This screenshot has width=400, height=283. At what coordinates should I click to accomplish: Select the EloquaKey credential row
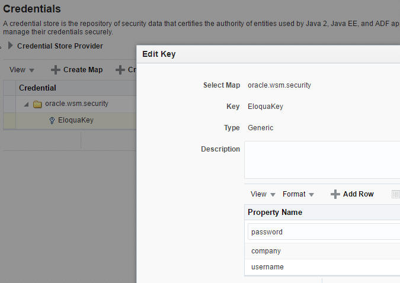(75, 120)
